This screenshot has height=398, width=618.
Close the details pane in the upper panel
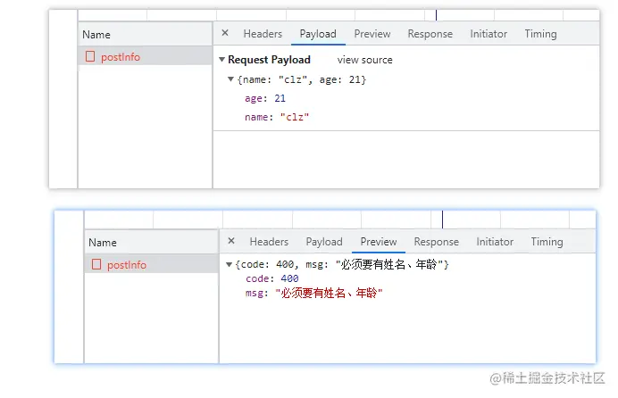tap(225, 33)
